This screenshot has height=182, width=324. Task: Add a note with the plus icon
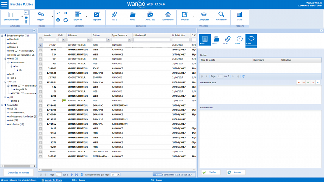299,82
